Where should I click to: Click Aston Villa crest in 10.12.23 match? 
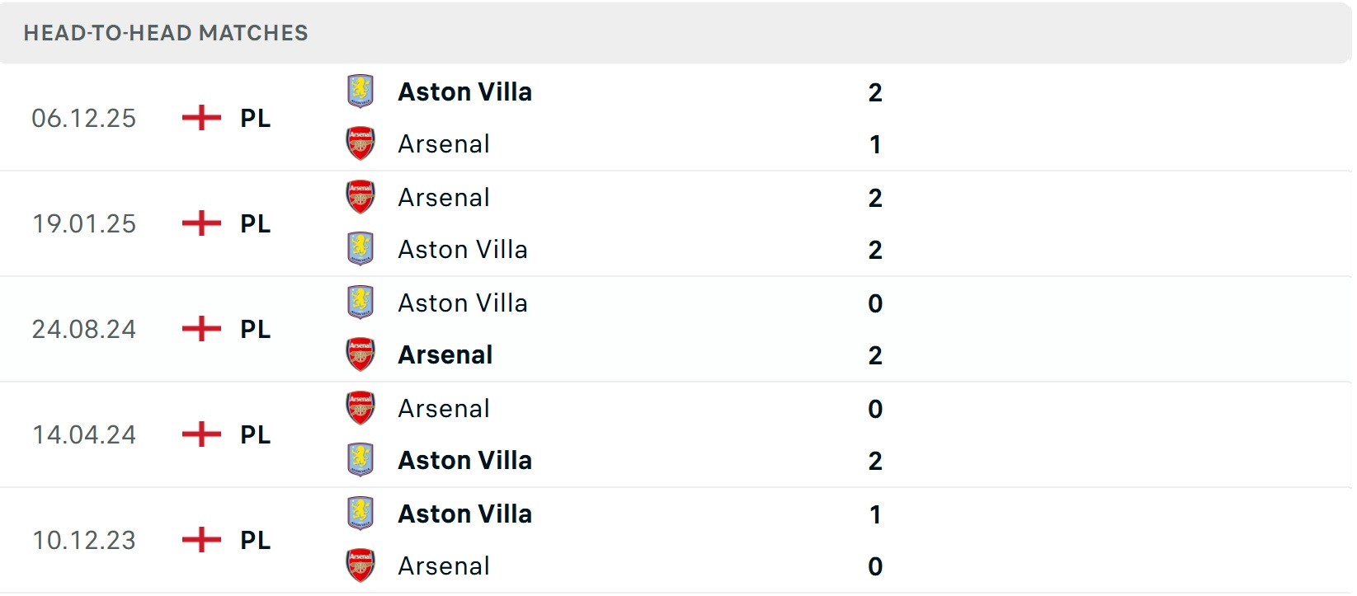point(360,514)
